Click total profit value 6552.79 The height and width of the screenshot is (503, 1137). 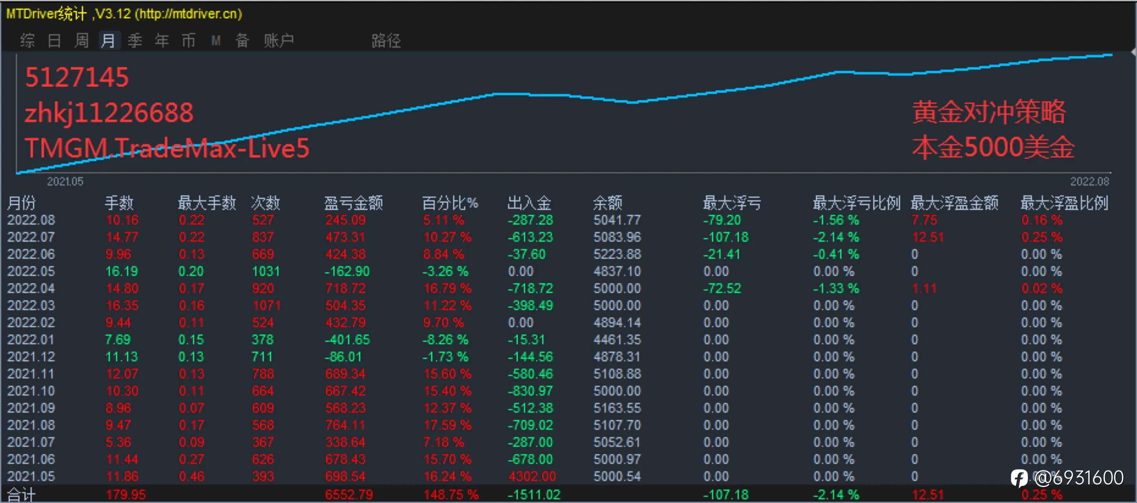(349, 495)
